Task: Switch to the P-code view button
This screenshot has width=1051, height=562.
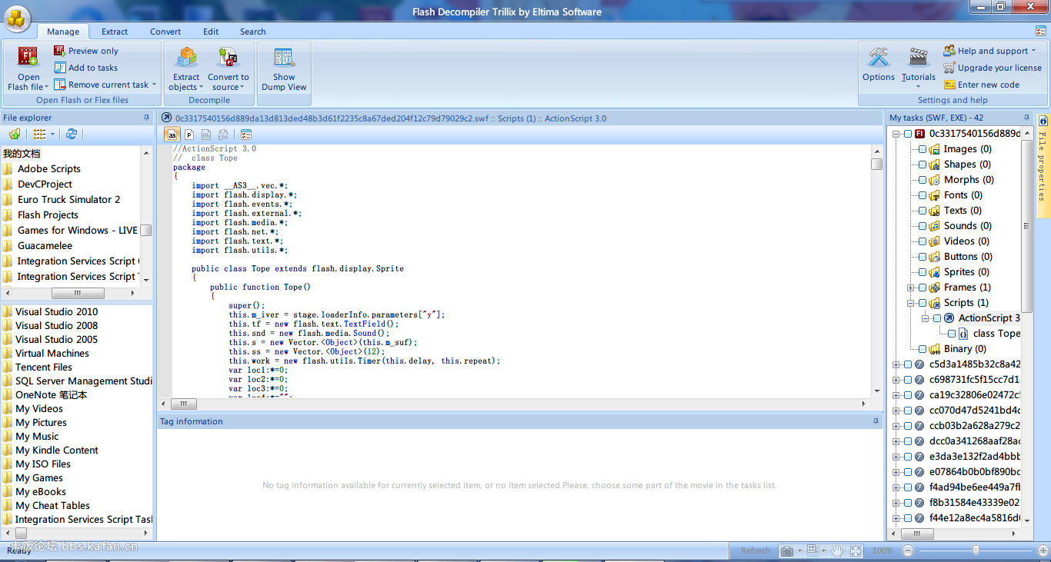Action: click(x=189, y=135)
